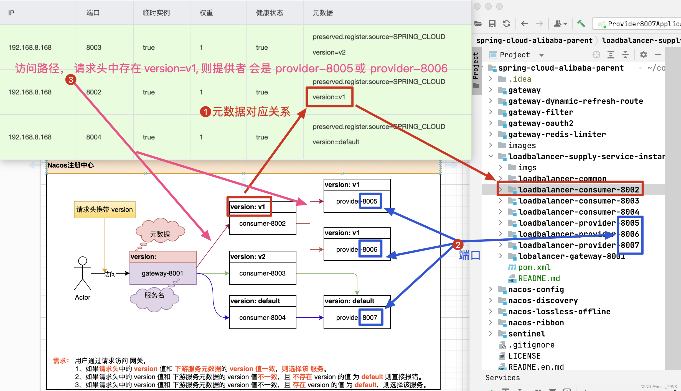This screenshot has height=391, width=681.
Task: Hide the Project panel with minus icon
Action: click(658, 55)
